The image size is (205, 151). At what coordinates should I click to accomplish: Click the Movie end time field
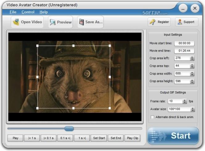(184, 51)
